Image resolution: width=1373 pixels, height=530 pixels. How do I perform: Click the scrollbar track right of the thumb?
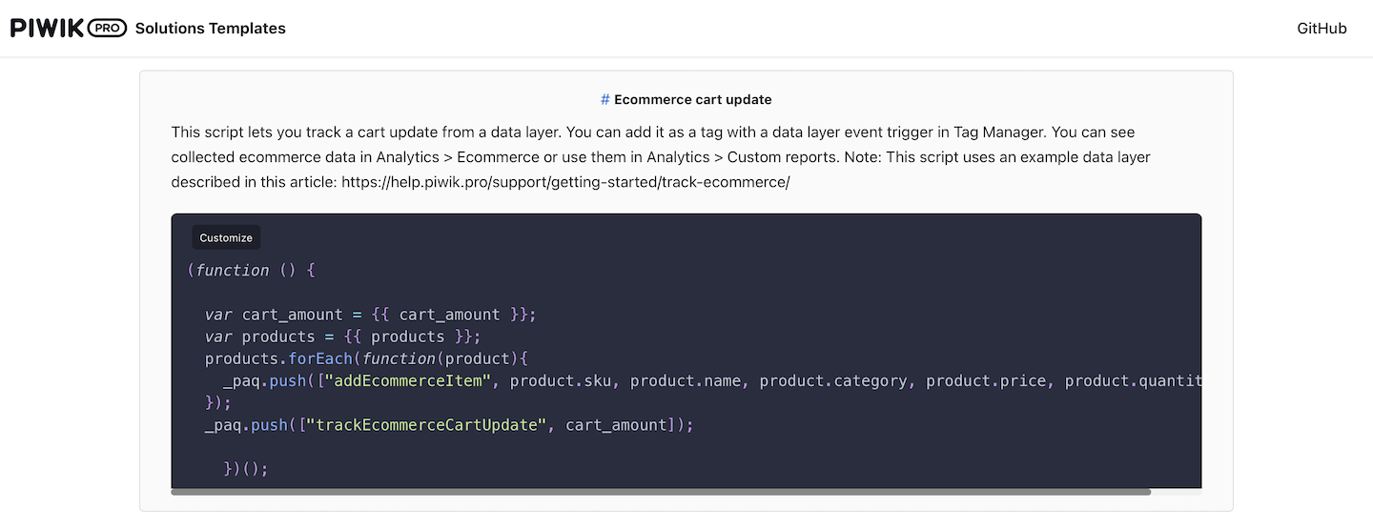(1176, 492)
